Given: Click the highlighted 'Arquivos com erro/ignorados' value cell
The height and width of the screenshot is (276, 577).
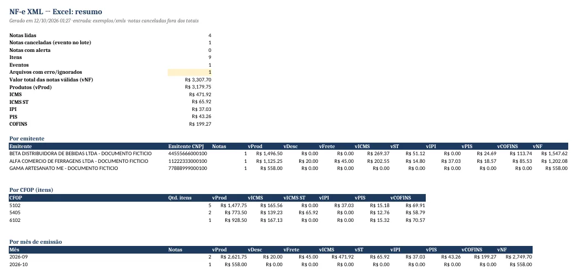Looking at the screenshot, I should coord(190,72).
